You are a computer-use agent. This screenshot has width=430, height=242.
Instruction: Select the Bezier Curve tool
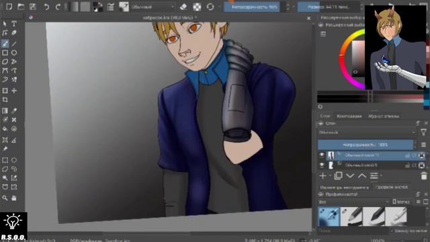pos(5,71)
